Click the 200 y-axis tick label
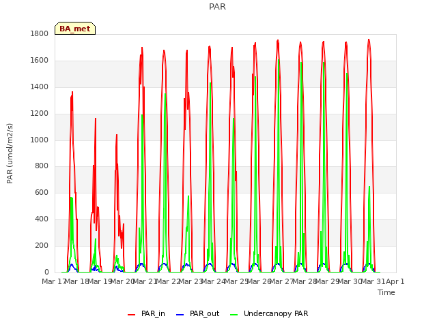The width and height of the screenshot is (437, 327). click(x=42, y=246)
